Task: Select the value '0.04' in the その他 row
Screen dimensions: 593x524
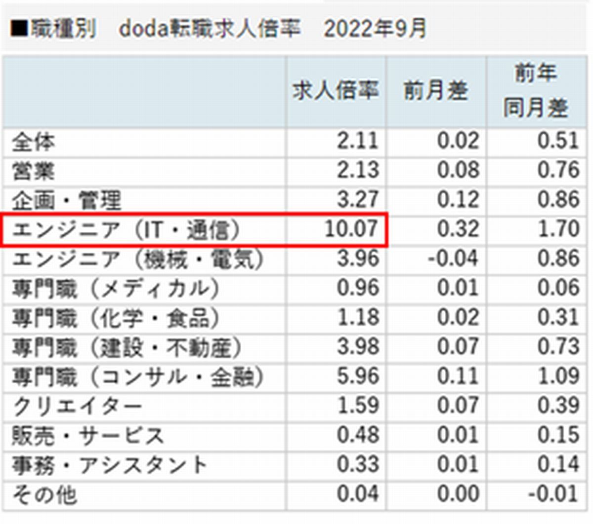Action: [358, 493]
